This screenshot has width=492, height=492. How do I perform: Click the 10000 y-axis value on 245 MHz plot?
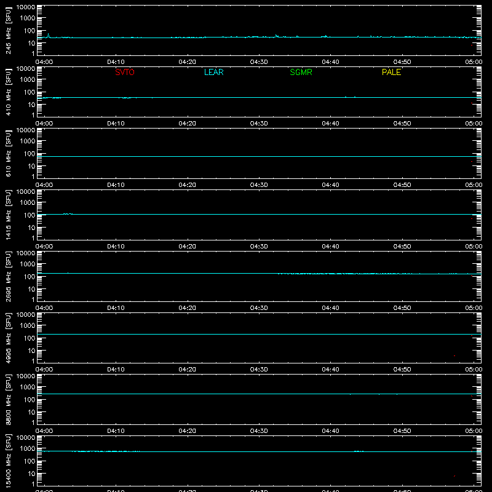(x=26, y=7)
